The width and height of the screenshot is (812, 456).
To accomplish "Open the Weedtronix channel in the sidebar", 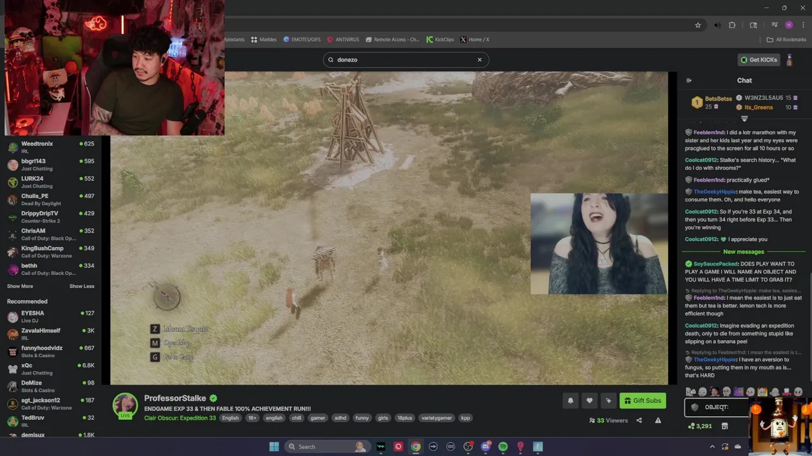I will coord(50,147).
